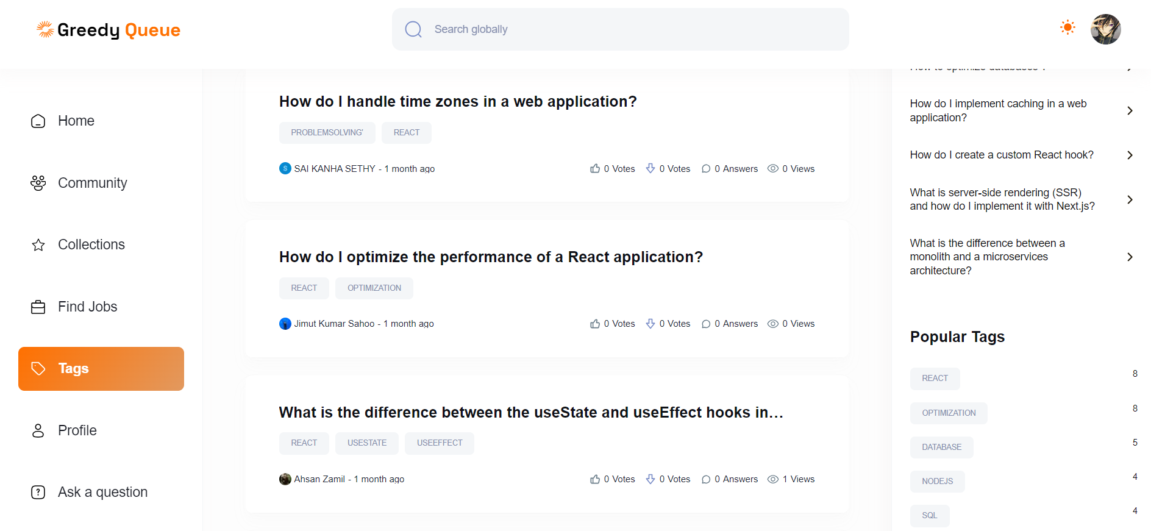Click the Collections star icon
Screen dimensions: 1151x531
(38, 245)
